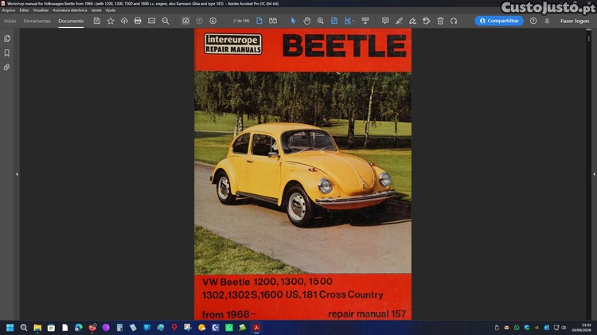Click the Delete page trash icon

tap(440, 21)
